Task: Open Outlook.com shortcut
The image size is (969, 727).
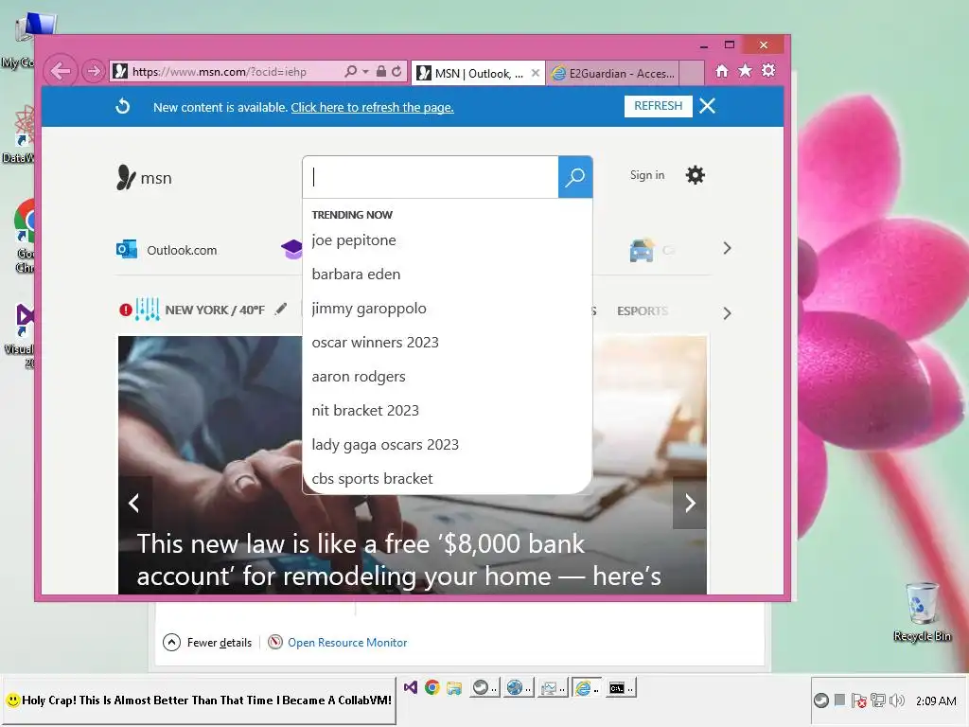Action: coord(167,250)
